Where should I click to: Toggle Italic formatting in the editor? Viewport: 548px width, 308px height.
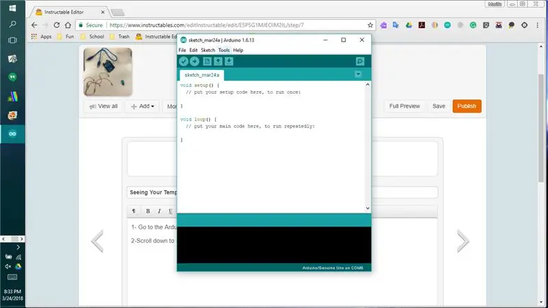tap(159, 211)
